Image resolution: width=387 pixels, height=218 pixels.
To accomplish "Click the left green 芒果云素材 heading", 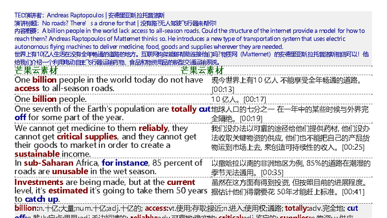I will click(36, 71).
